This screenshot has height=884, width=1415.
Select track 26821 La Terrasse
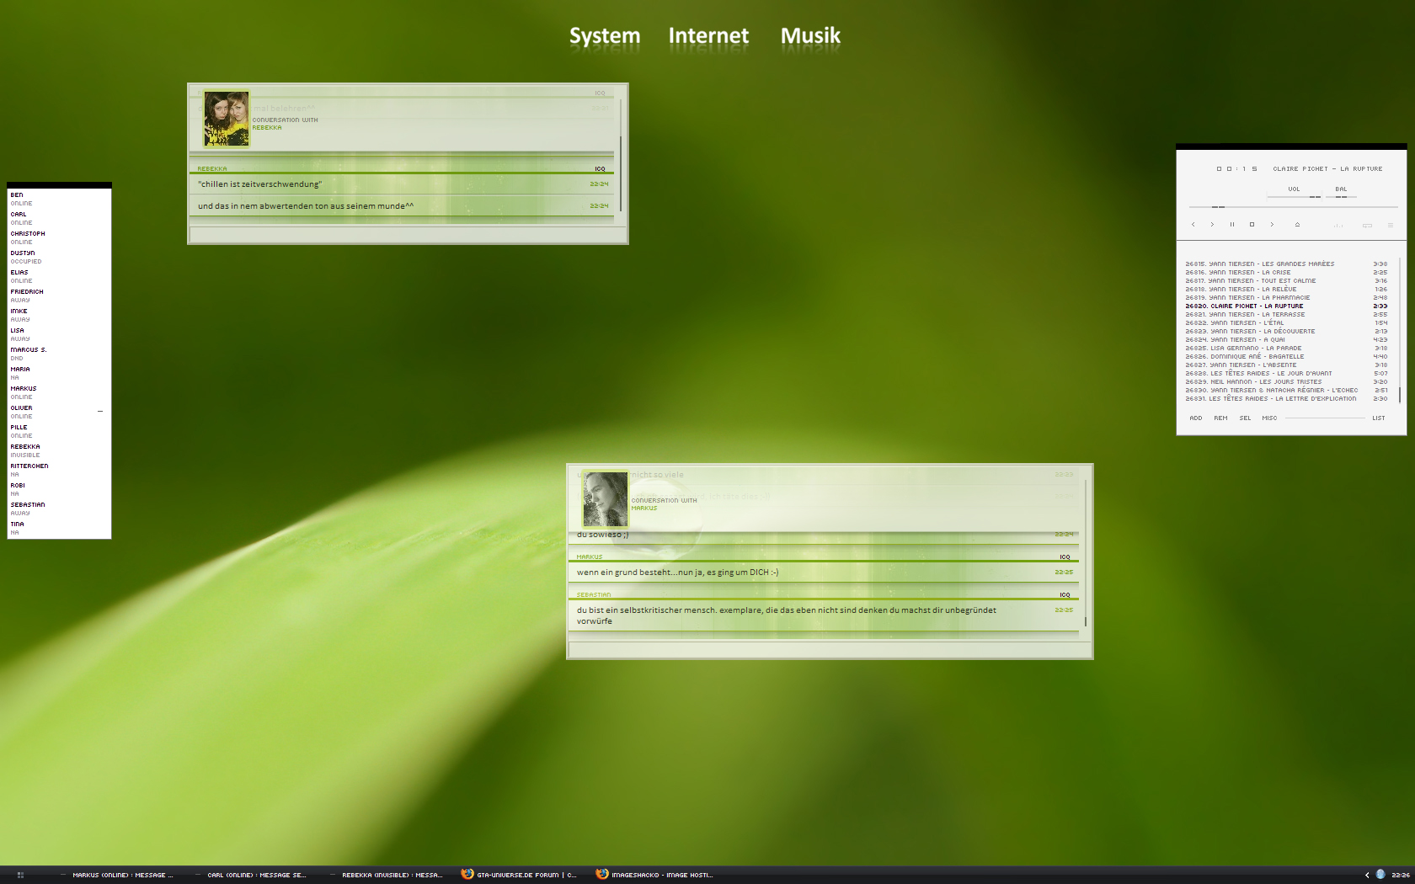tap(1286, 315)
